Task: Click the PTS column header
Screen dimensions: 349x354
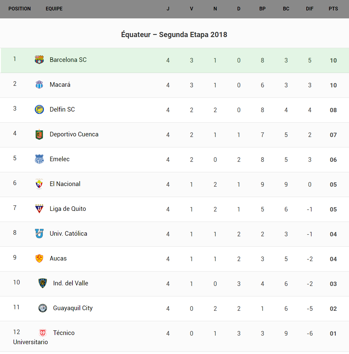Action: [x=333, y=9]
